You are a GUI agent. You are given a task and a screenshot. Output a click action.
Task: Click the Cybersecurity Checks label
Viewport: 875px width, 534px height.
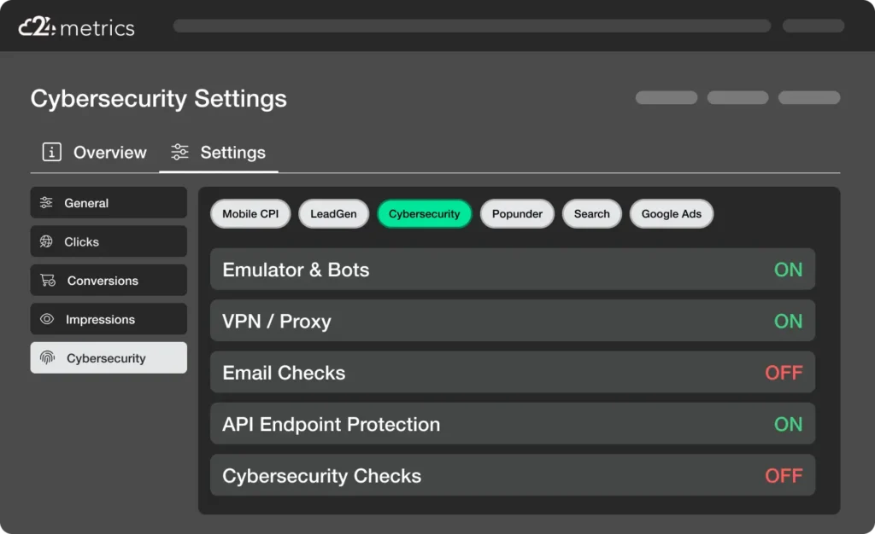coord(321,476)
